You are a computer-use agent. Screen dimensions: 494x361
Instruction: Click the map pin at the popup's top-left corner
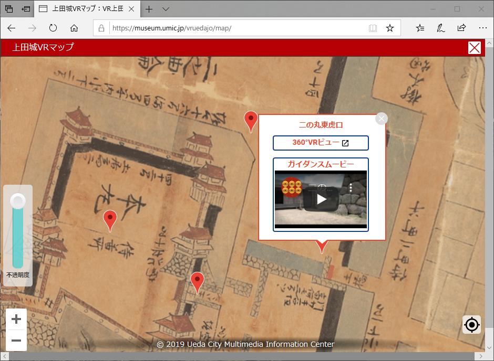coord(251,122)
